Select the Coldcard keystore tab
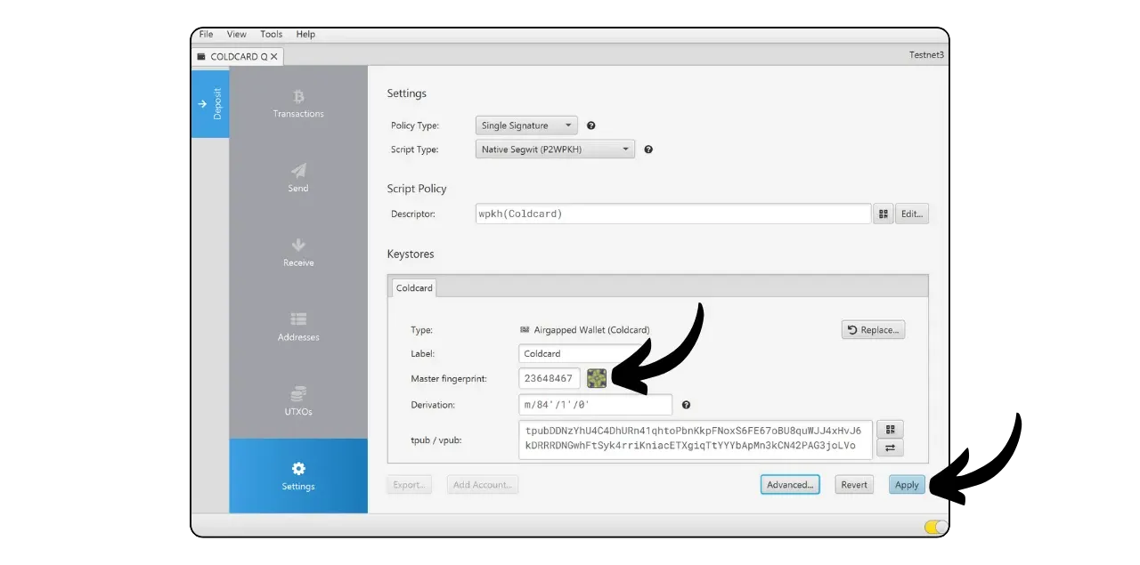Screen dimensions: 1140x565 point(414,288)
